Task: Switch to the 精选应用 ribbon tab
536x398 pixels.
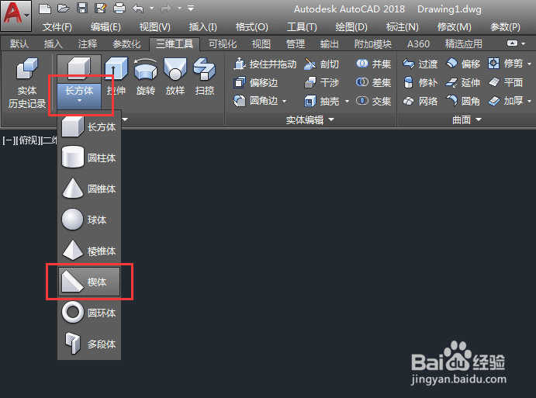Action: tap(464, 43)
